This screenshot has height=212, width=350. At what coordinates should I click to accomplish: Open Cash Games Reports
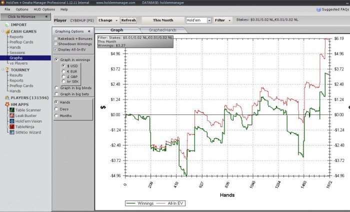tap(16, 37)
